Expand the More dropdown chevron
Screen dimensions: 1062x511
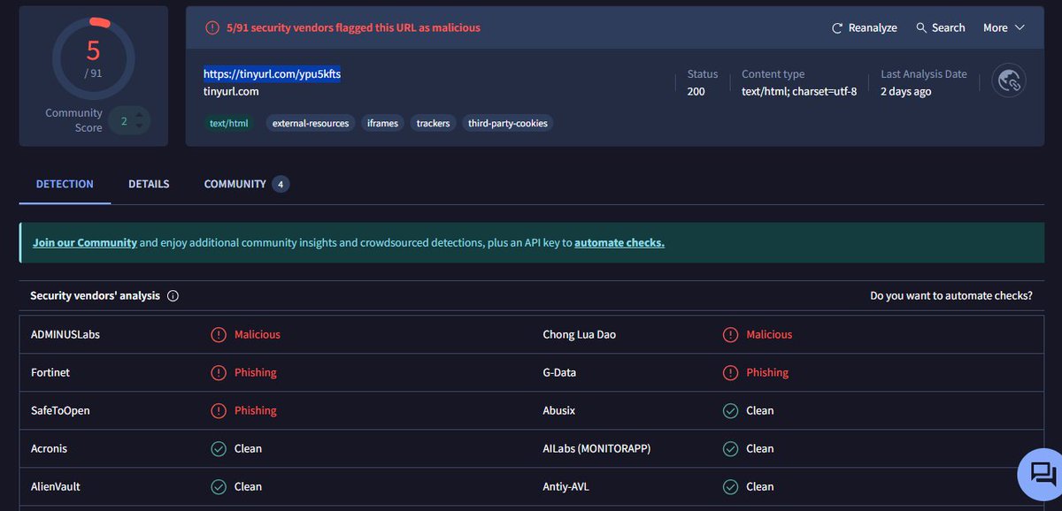[1020, 28]
